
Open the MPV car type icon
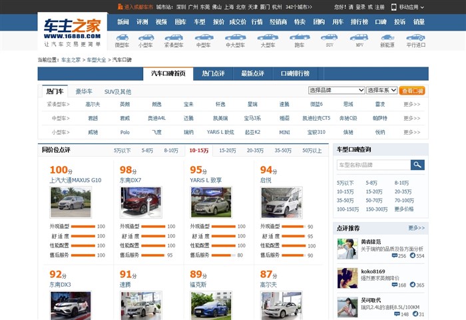coord(359,37)
